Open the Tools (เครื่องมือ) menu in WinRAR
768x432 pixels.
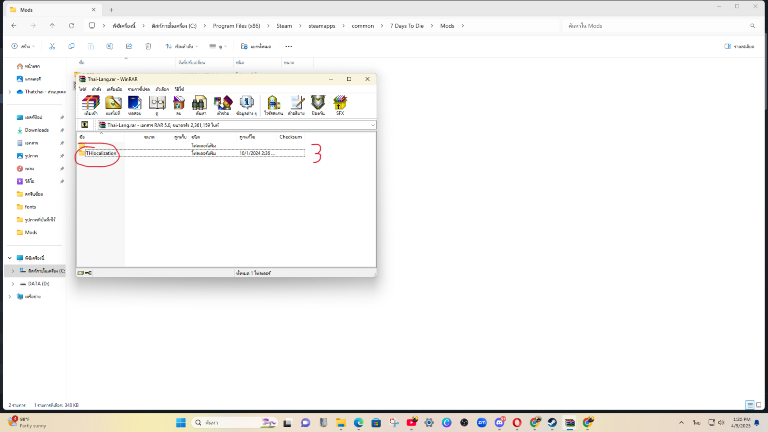tap(114, 89)
